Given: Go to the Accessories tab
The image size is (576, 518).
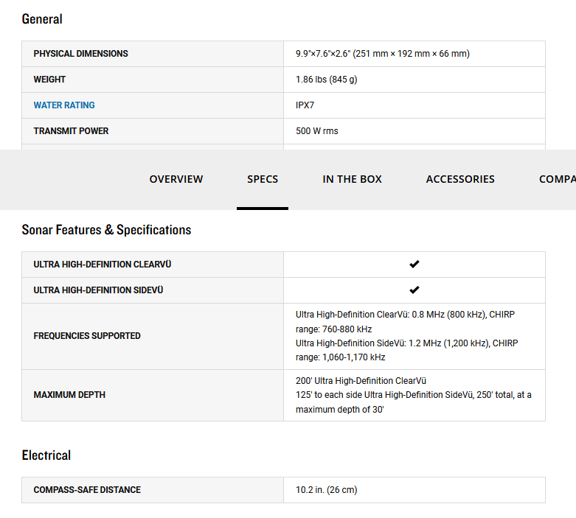Looking at the screenshot, I should tap(460, 179).
